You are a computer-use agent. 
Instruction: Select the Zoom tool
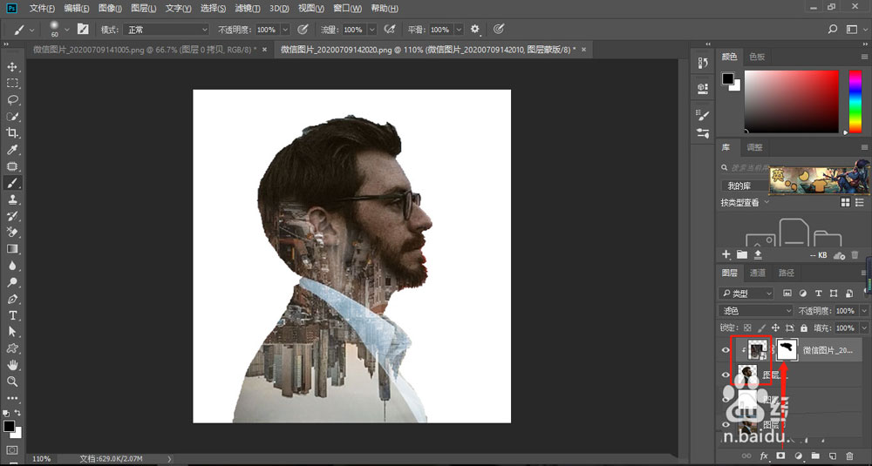(12, 382)
